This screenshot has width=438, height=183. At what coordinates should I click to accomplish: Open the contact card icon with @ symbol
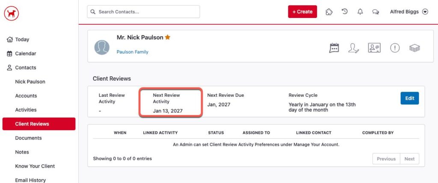tap(374, 48)
